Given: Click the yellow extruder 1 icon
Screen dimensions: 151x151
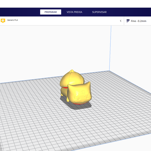Looking at the screenshot, I should (x=3, y=21).
